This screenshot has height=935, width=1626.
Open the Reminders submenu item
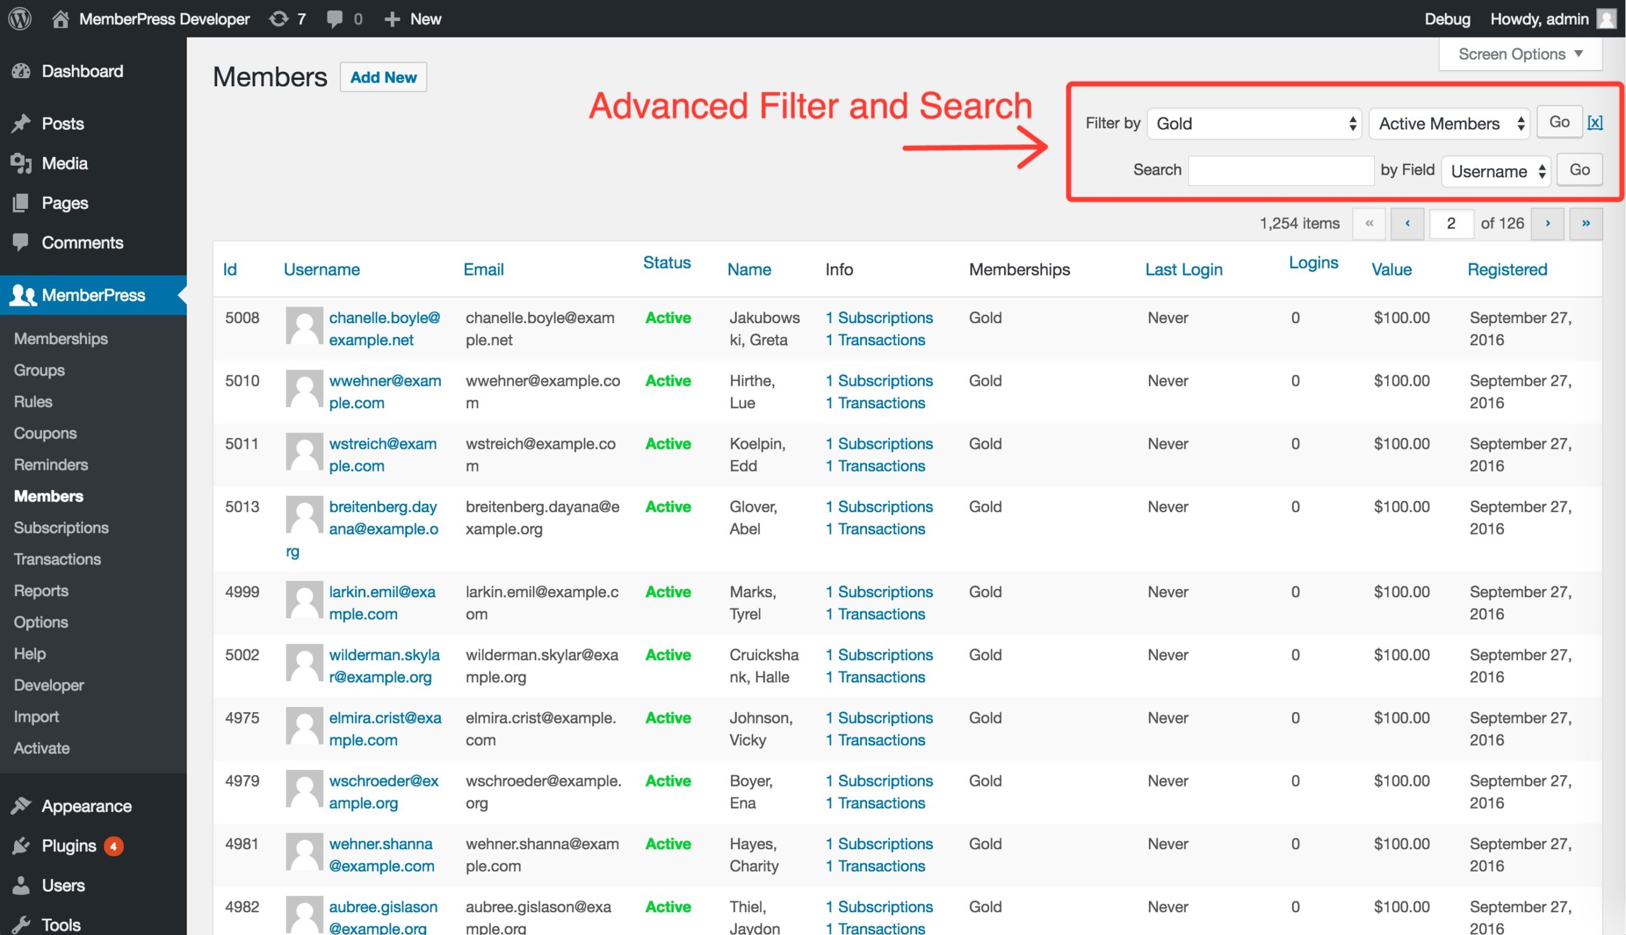pyautogui.click(x=51, y=464)
